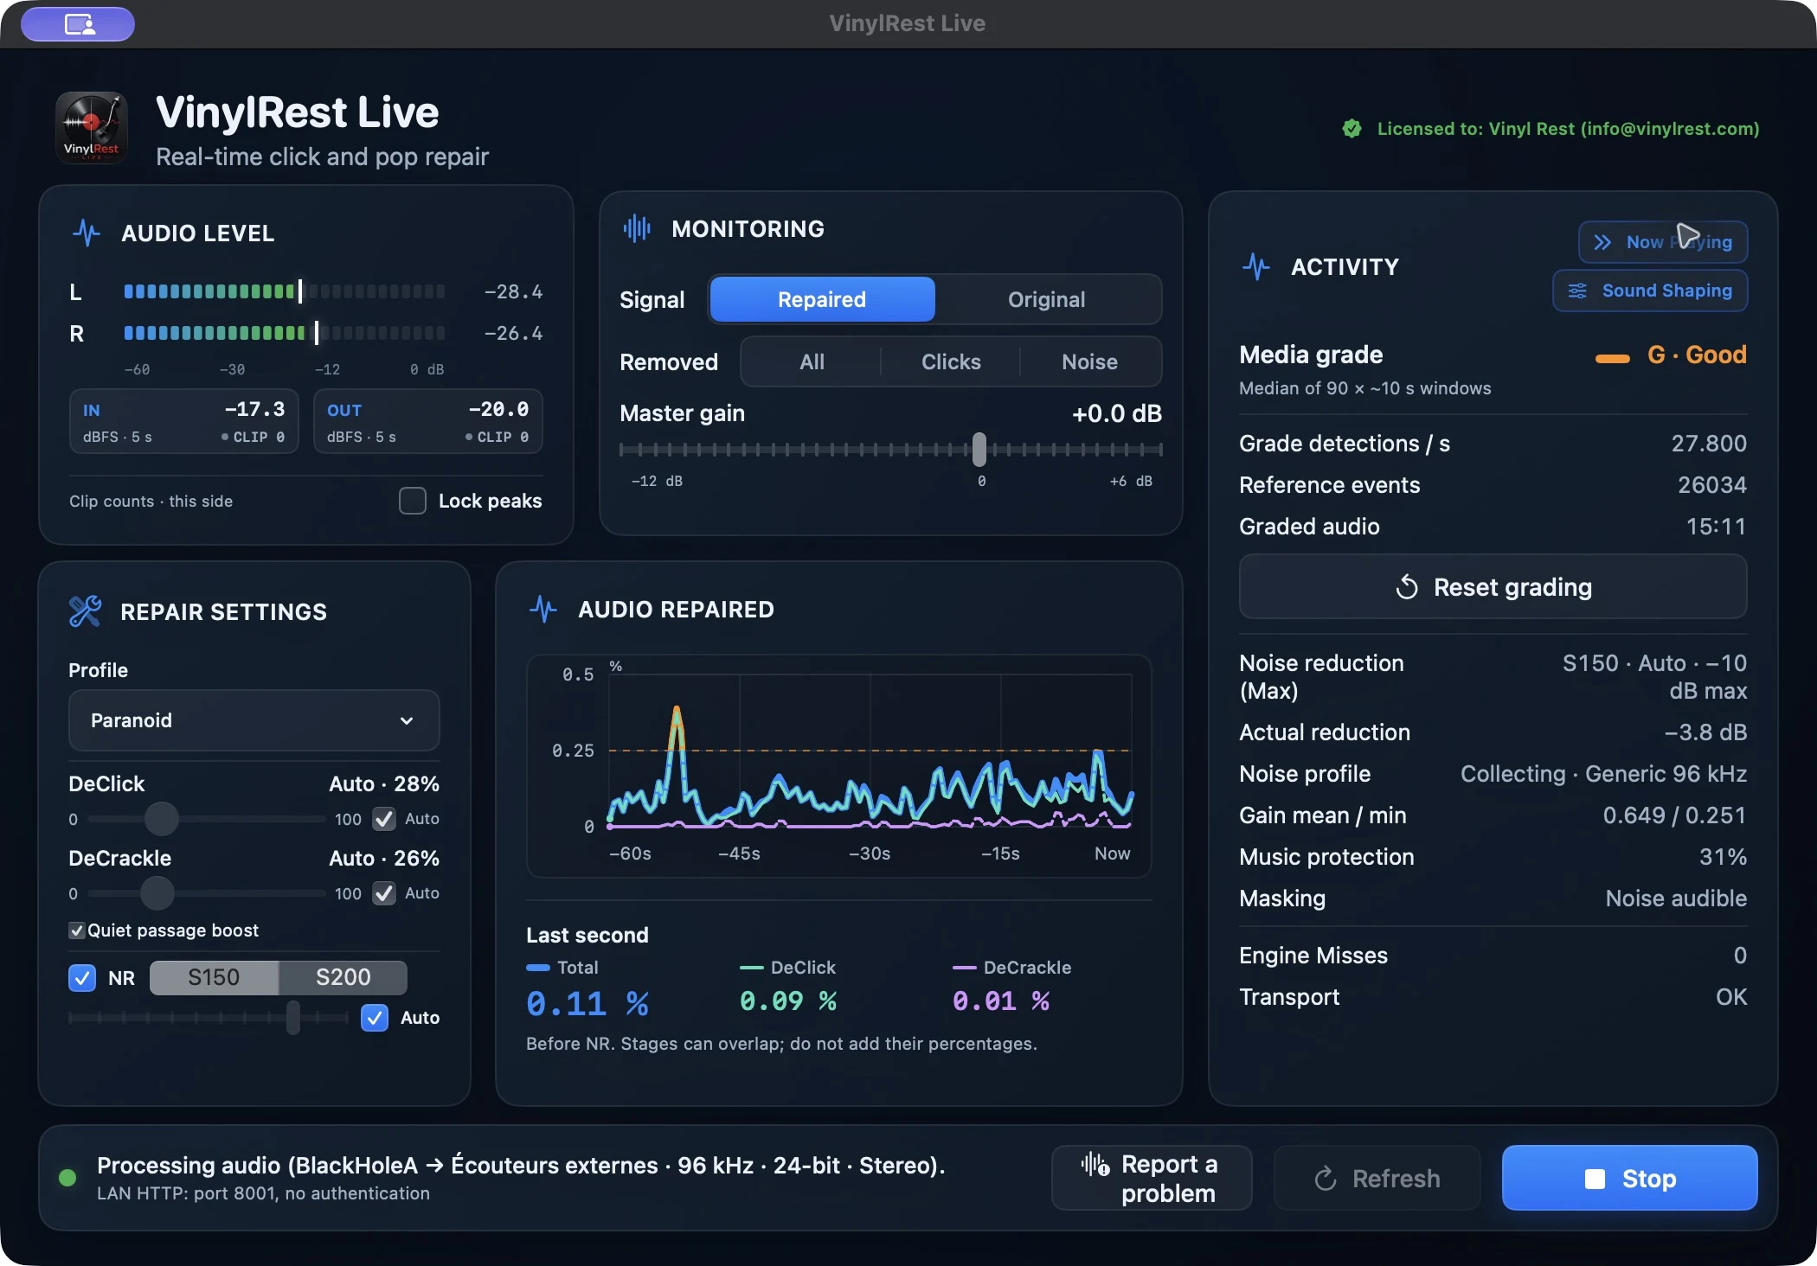Click the VinylRest Live turntable app logo
1817x1266 pixels.
click(x=92, y=128)
